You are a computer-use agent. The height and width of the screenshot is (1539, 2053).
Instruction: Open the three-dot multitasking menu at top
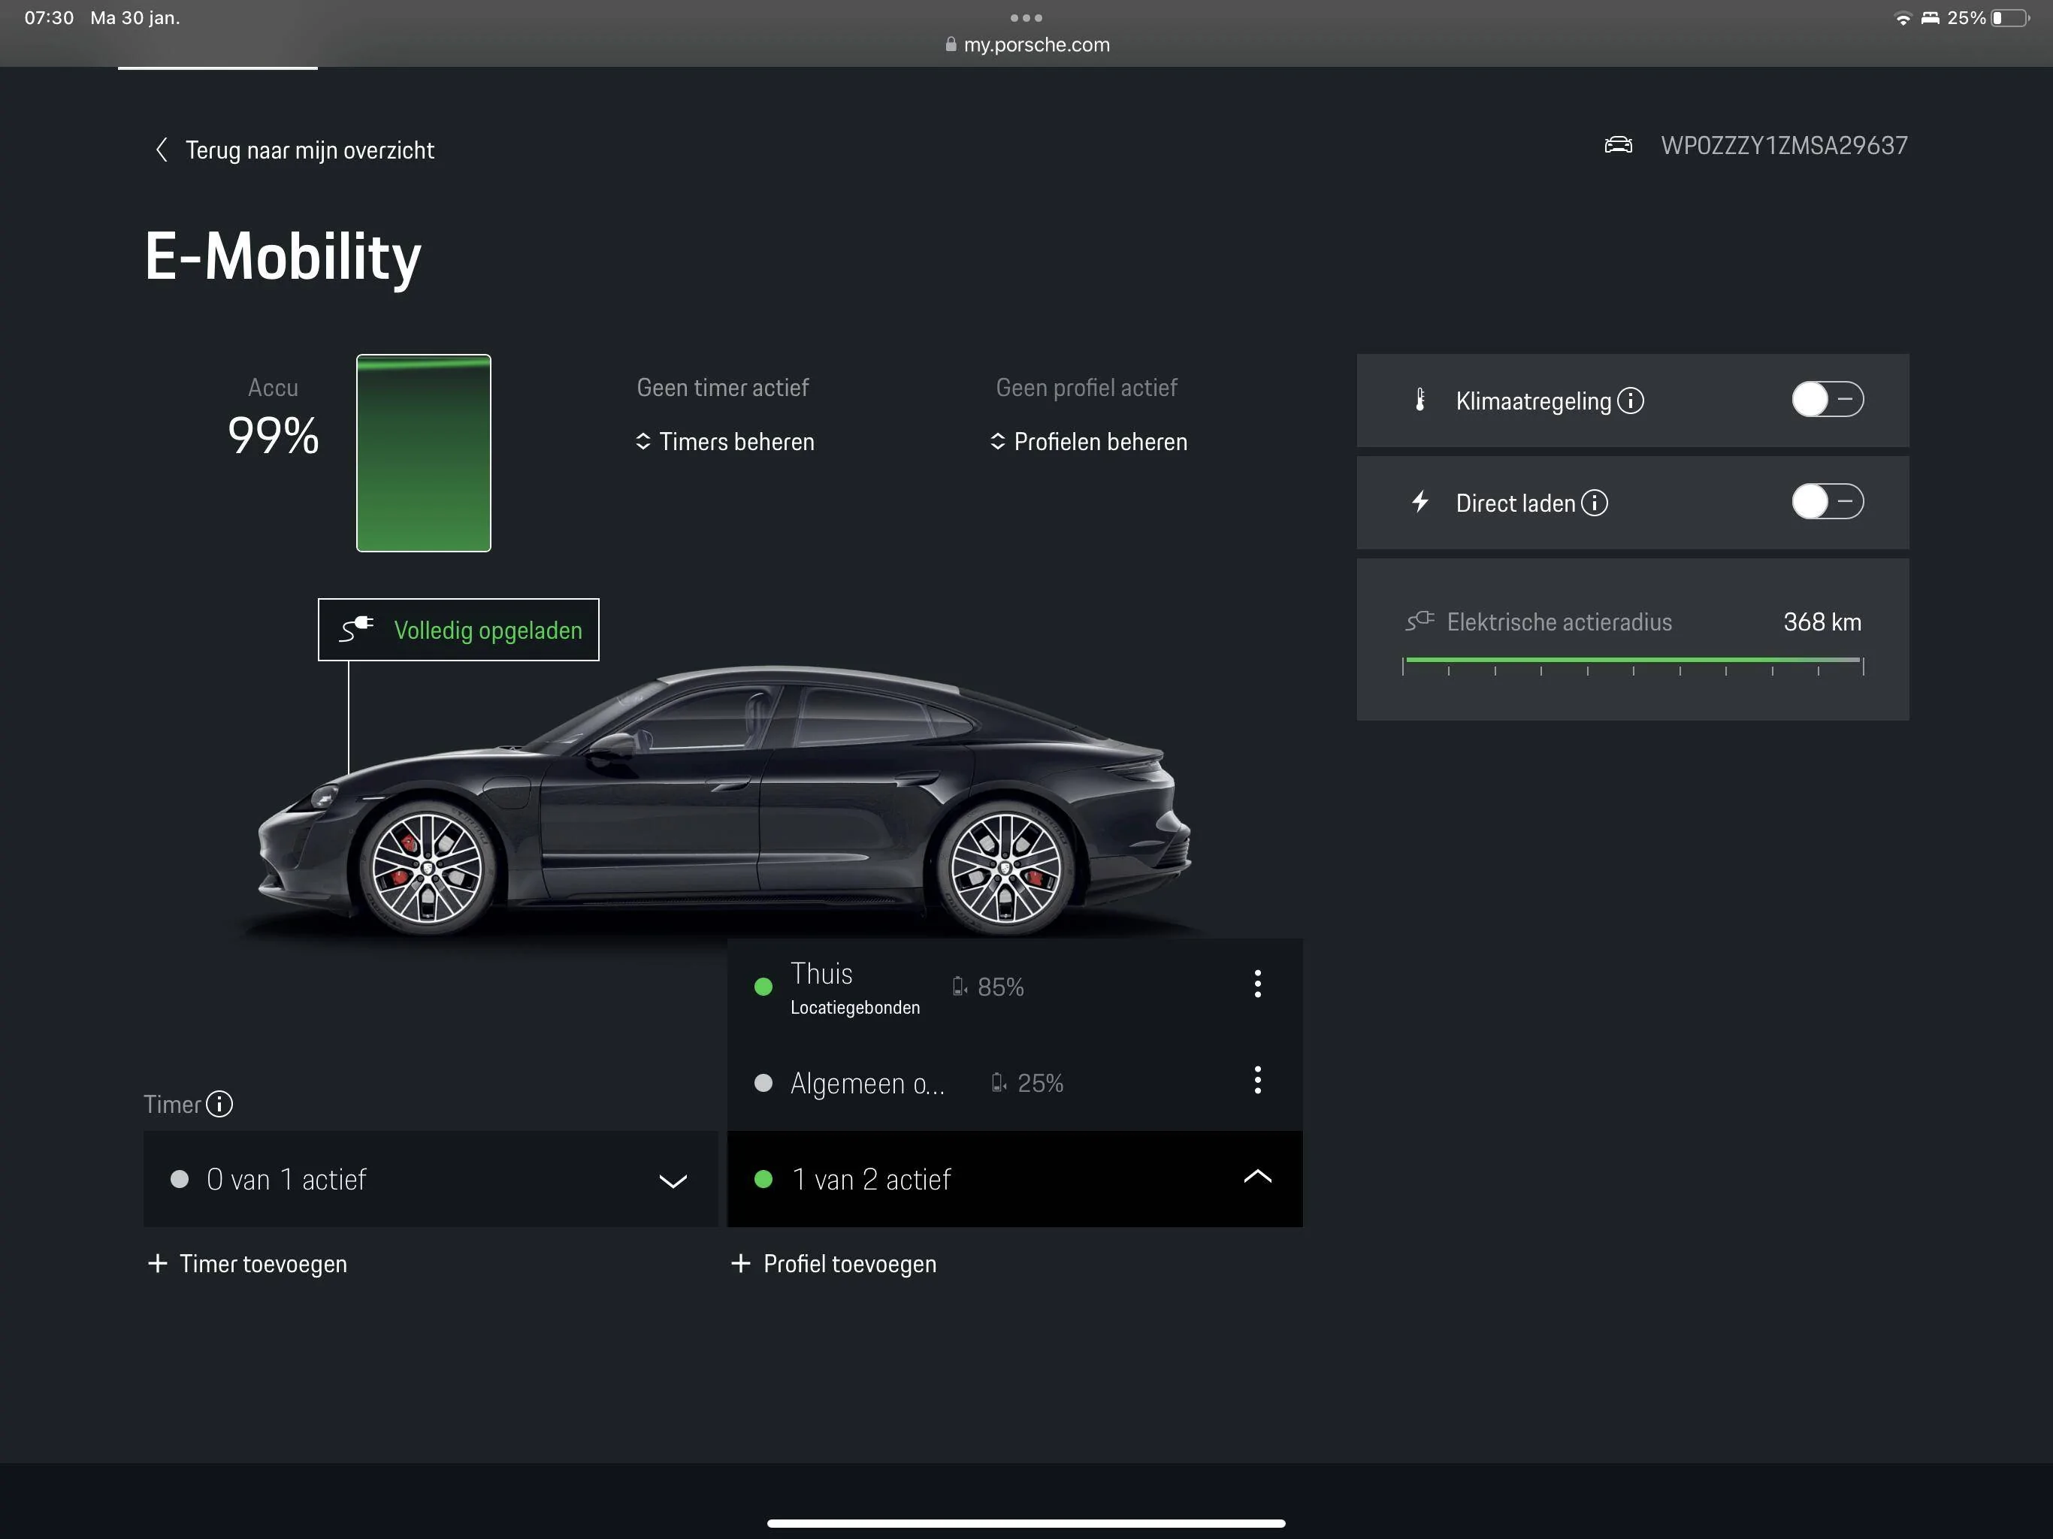tap(1026, 17)
